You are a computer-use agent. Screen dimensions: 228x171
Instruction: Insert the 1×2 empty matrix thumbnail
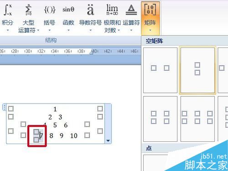tap(160, 70)
